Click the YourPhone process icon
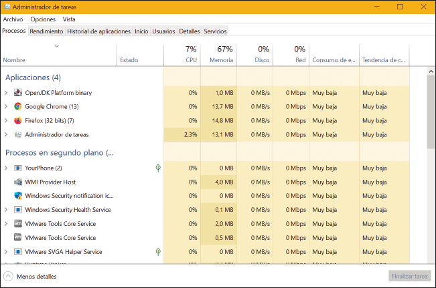This screenshot has height=288, width=436. tap(18, 168)
